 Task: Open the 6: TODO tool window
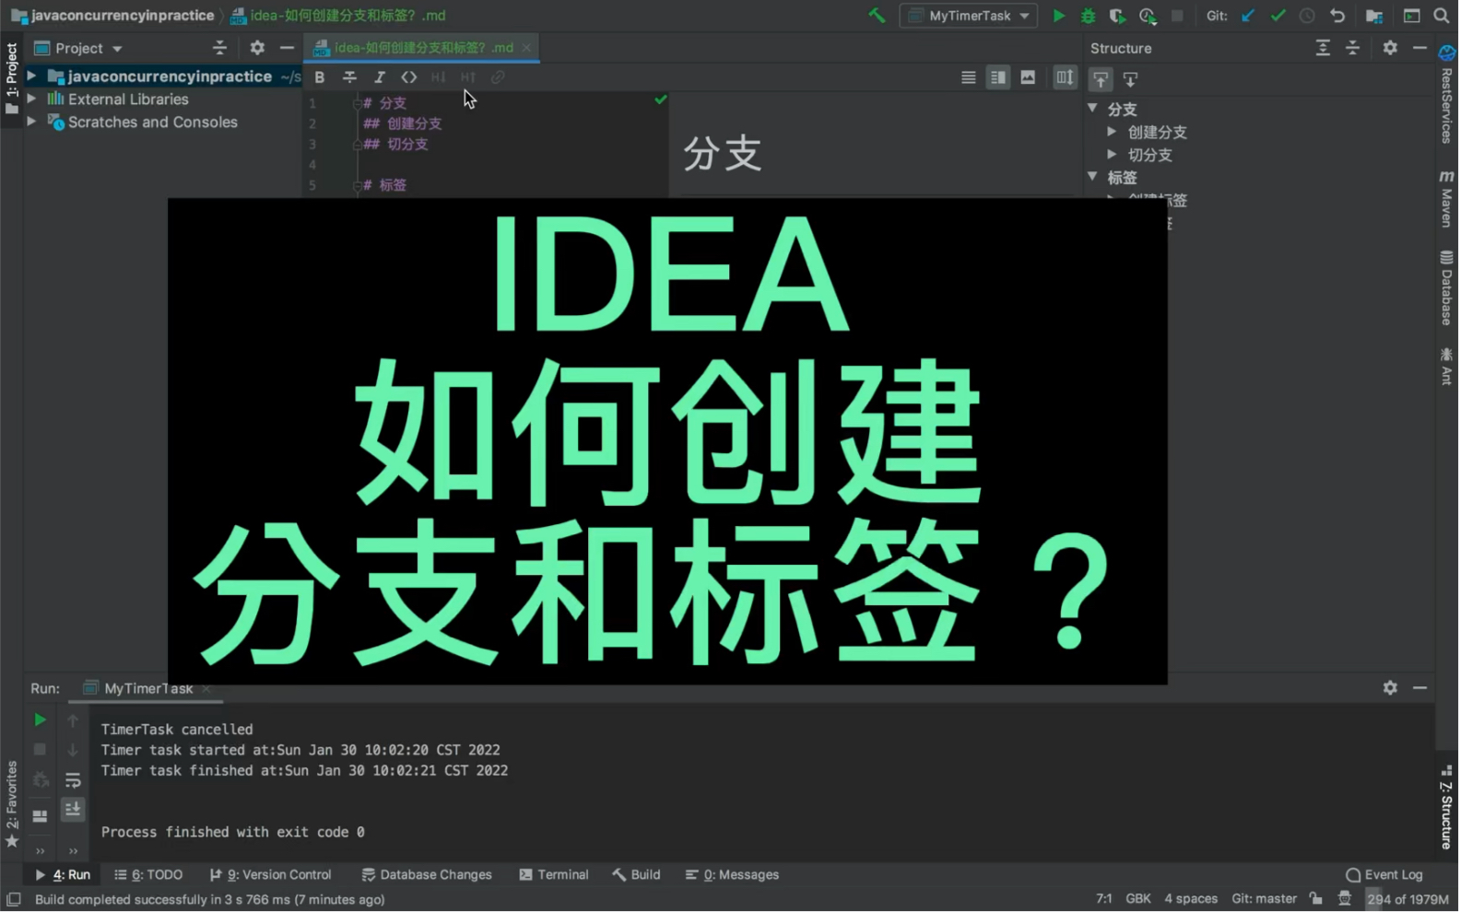(x=148, y=875)
